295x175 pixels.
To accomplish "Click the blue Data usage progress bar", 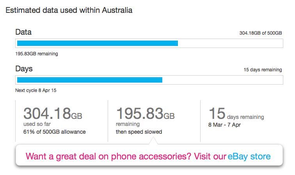I will click(x=97, y=43).
